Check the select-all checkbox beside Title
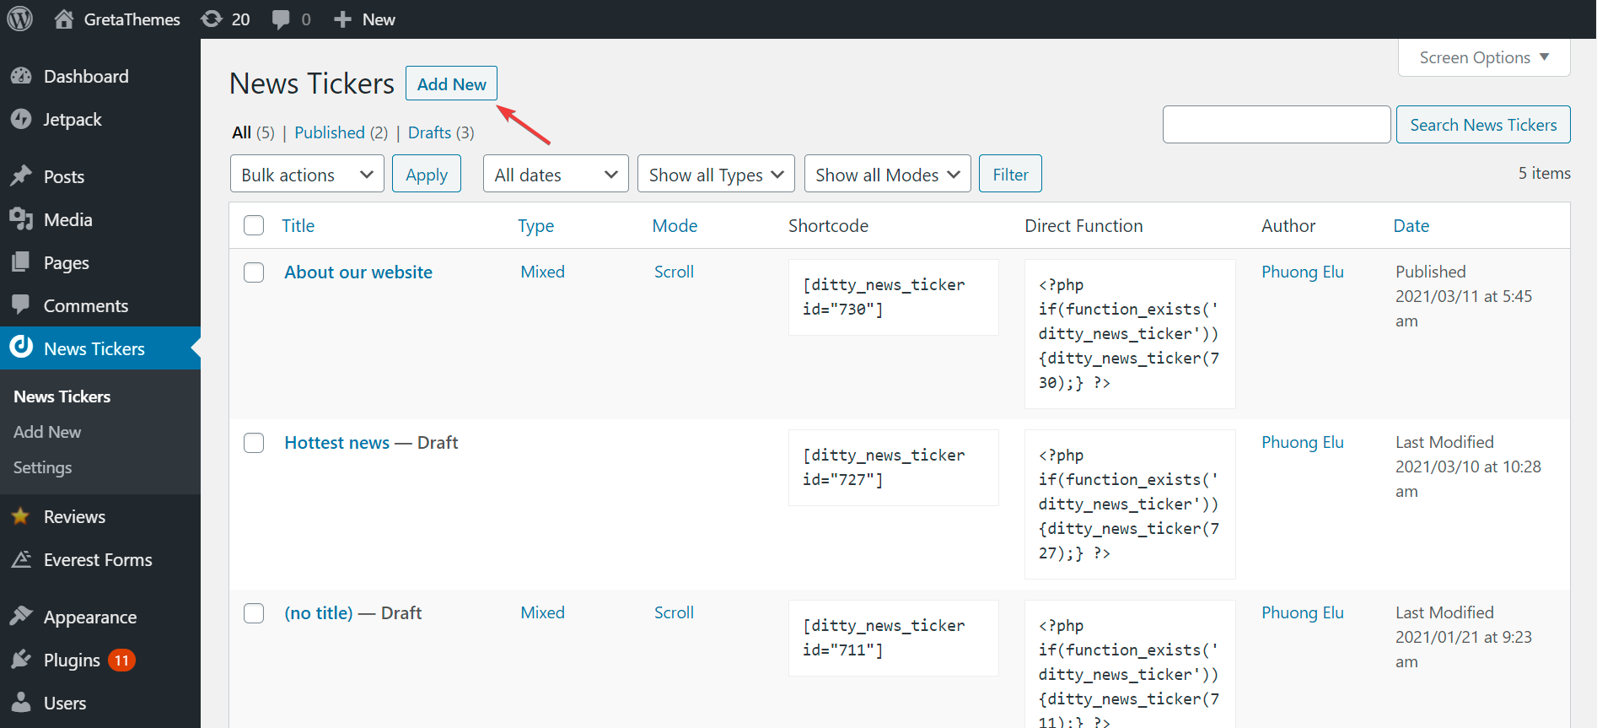Viewport: 1597px width, 728px height. 254,225
